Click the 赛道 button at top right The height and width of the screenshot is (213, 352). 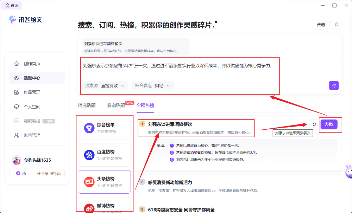click(321, 25)
